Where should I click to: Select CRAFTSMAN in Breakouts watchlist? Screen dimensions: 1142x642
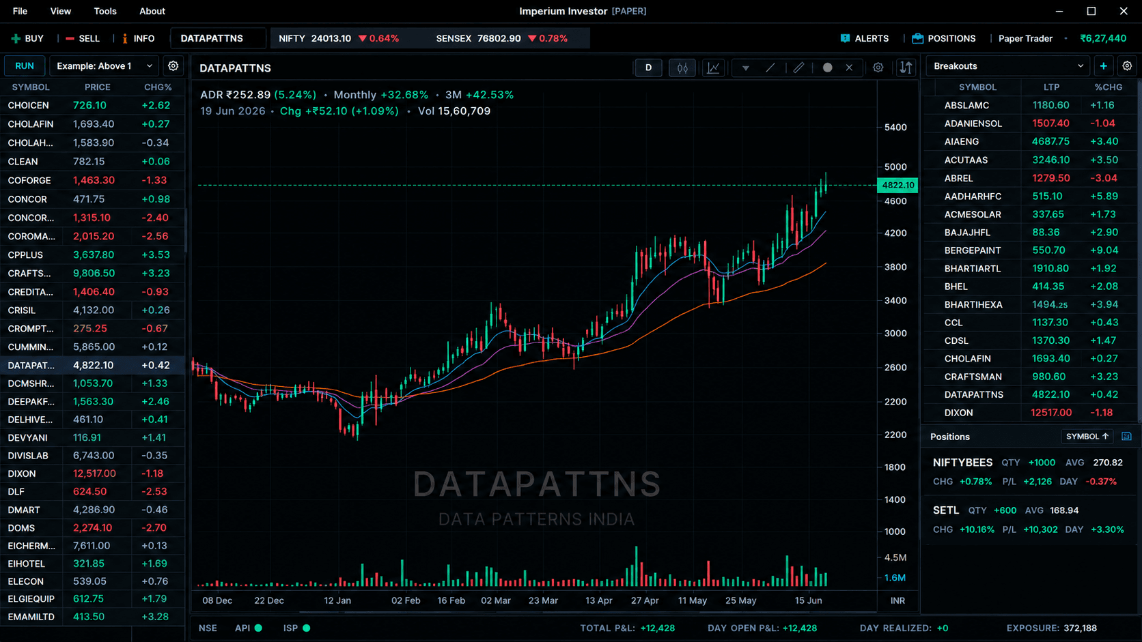coord(1031,377)
